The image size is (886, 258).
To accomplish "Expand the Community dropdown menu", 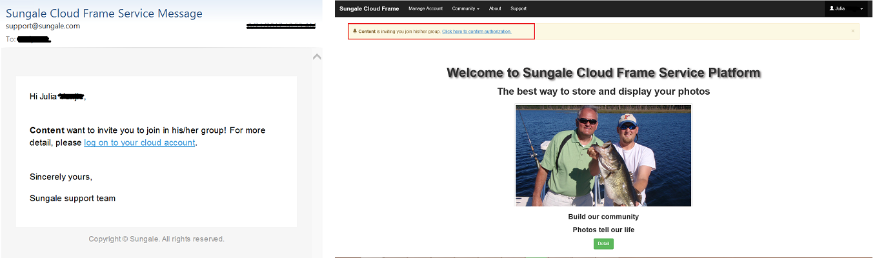I will click(x=465, y=8).
